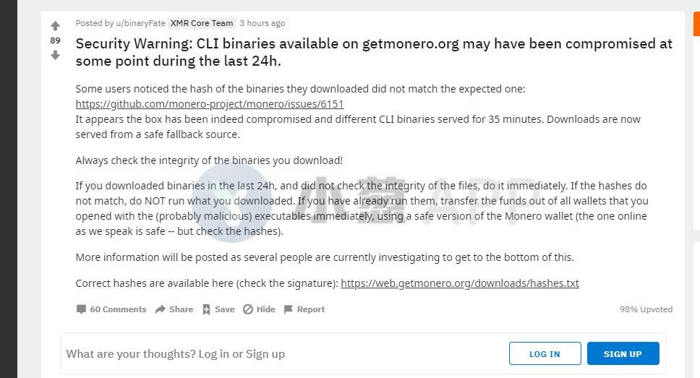The height and width of the screenshot is (378, 700).
Task: Click the '3 hours ago' timestamp
Action: (x=262, y=23)
